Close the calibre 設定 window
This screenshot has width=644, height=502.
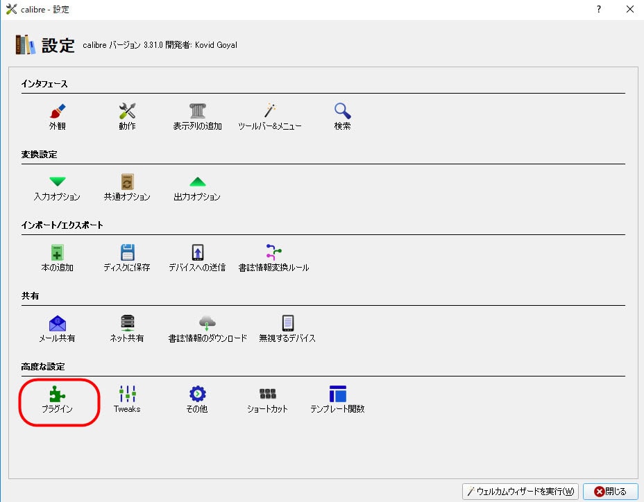click(630, 9)
